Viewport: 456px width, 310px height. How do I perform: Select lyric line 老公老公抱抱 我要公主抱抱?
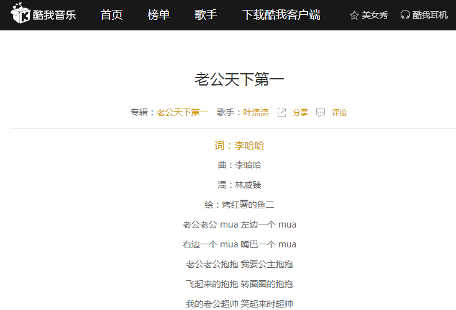pyautogui.click(x=239, y=264)
